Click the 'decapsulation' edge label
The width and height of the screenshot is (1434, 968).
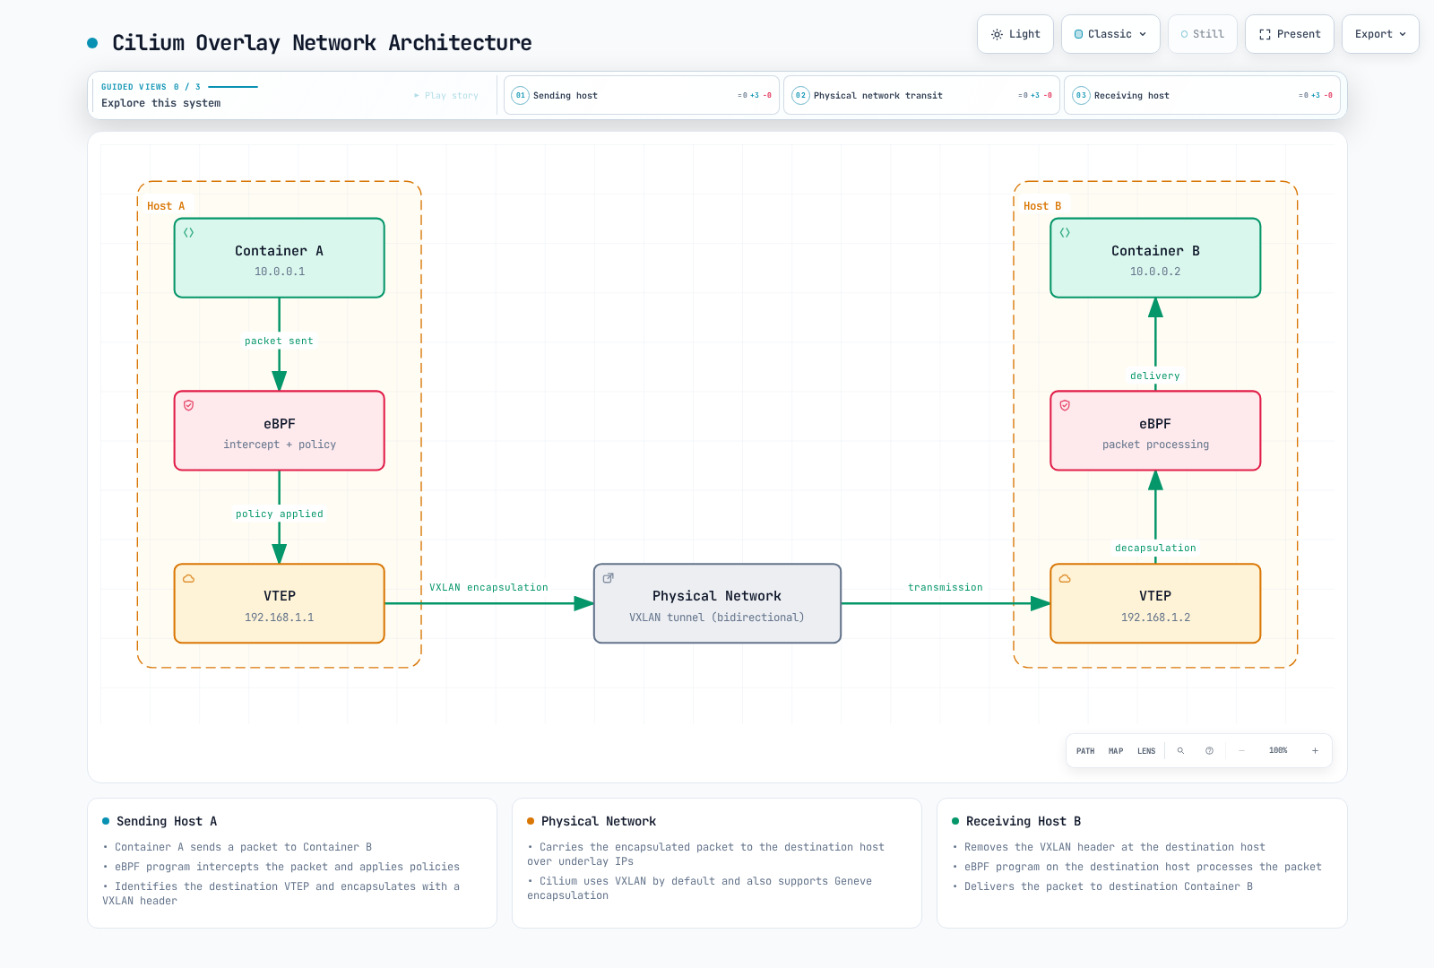[x=1155, y=549]
